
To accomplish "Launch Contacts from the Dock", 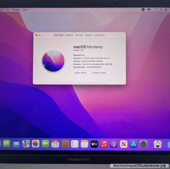I will click(65, 144).
